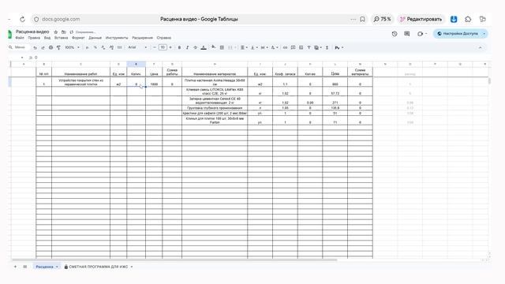The height and width of the screenshot is (284, 505).
Task: Click the browser 75 % zoom indicator
Action: coord(382,19)
